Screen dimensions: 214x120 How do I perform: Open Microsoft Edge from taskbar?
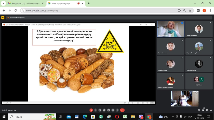85,117
